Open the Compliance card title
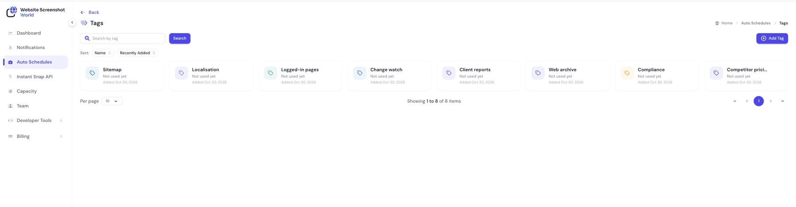Viewport: 796px width, 207px height. pos(651,70)
